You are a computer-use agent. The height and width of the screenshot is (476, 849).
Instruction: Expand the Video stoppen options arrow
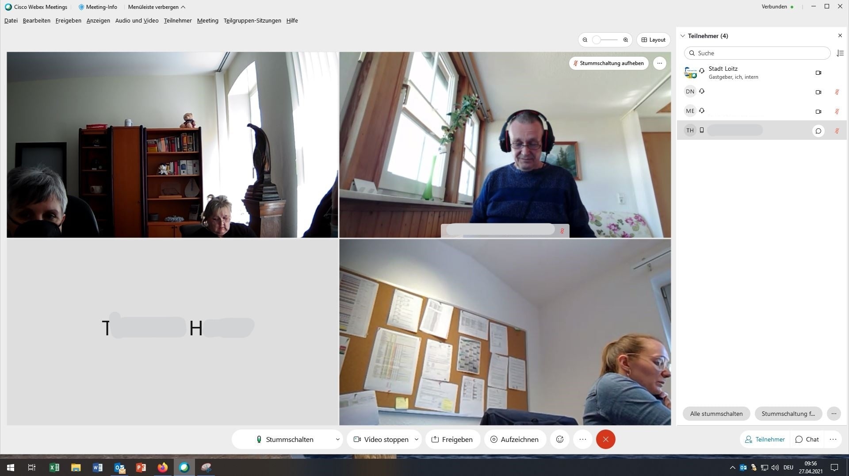click(x=416, y=439)
